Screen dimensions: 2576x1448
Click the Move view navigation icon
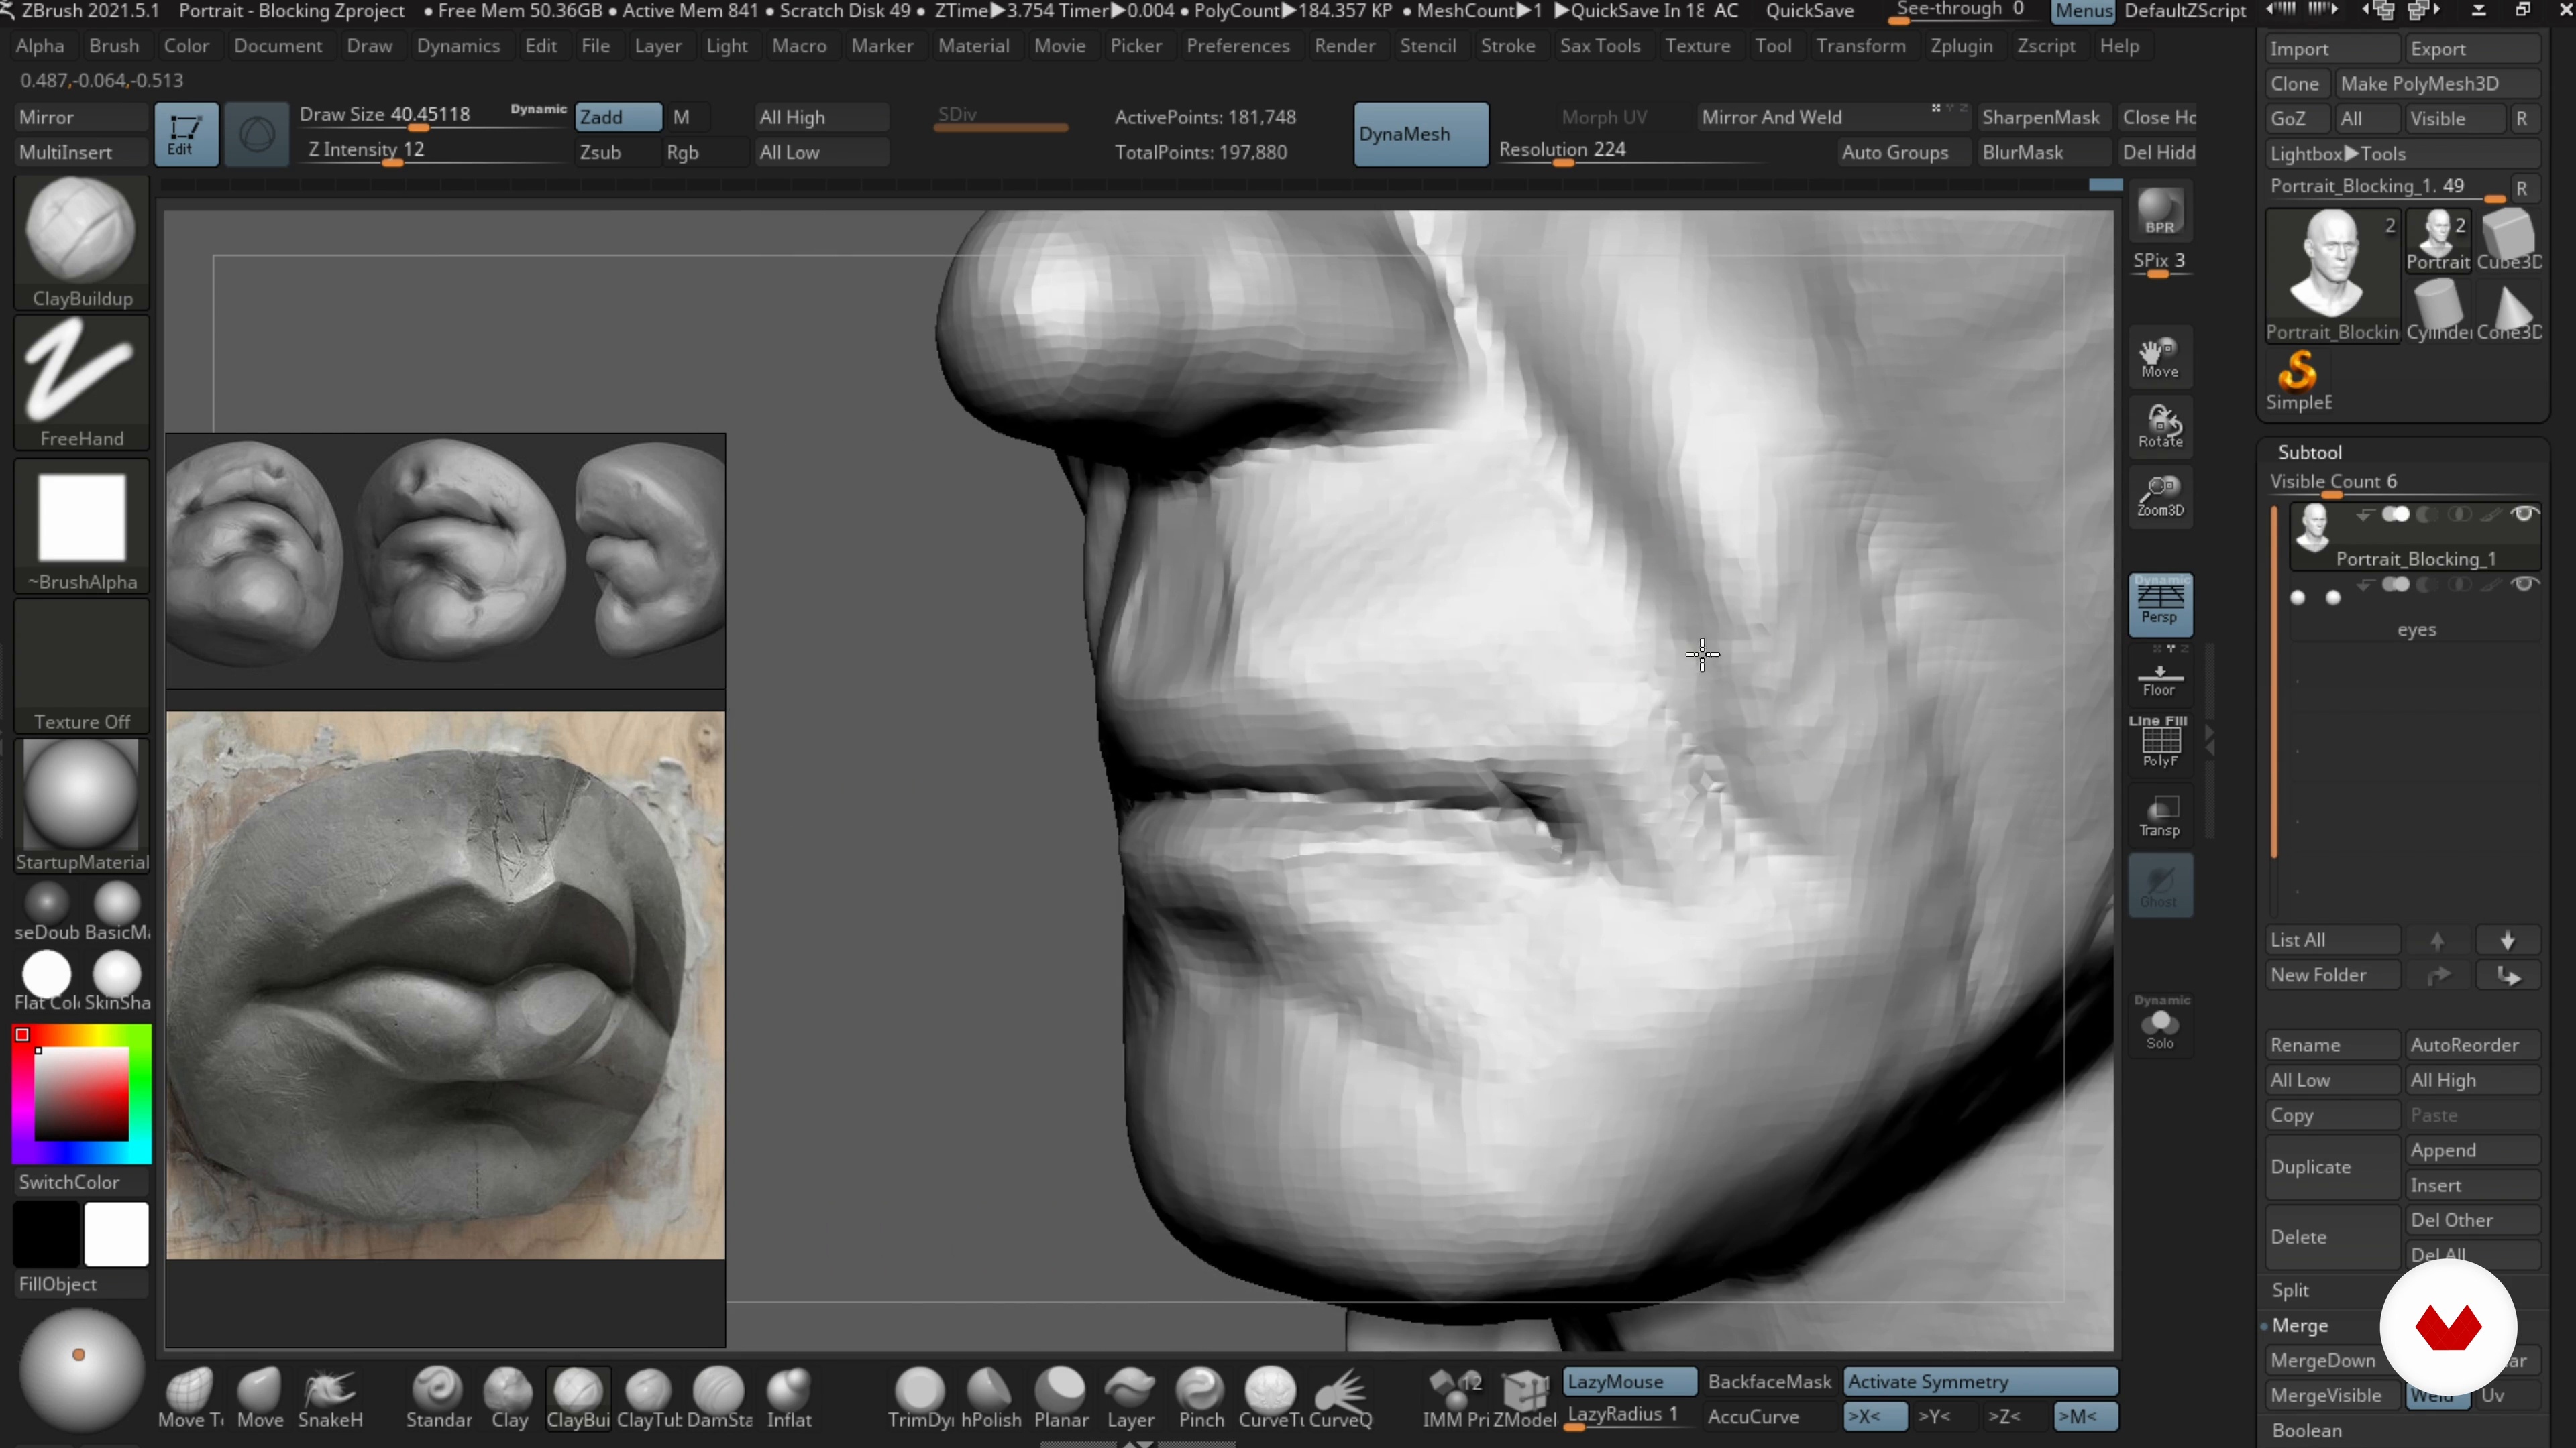(x=2160, y=357)
